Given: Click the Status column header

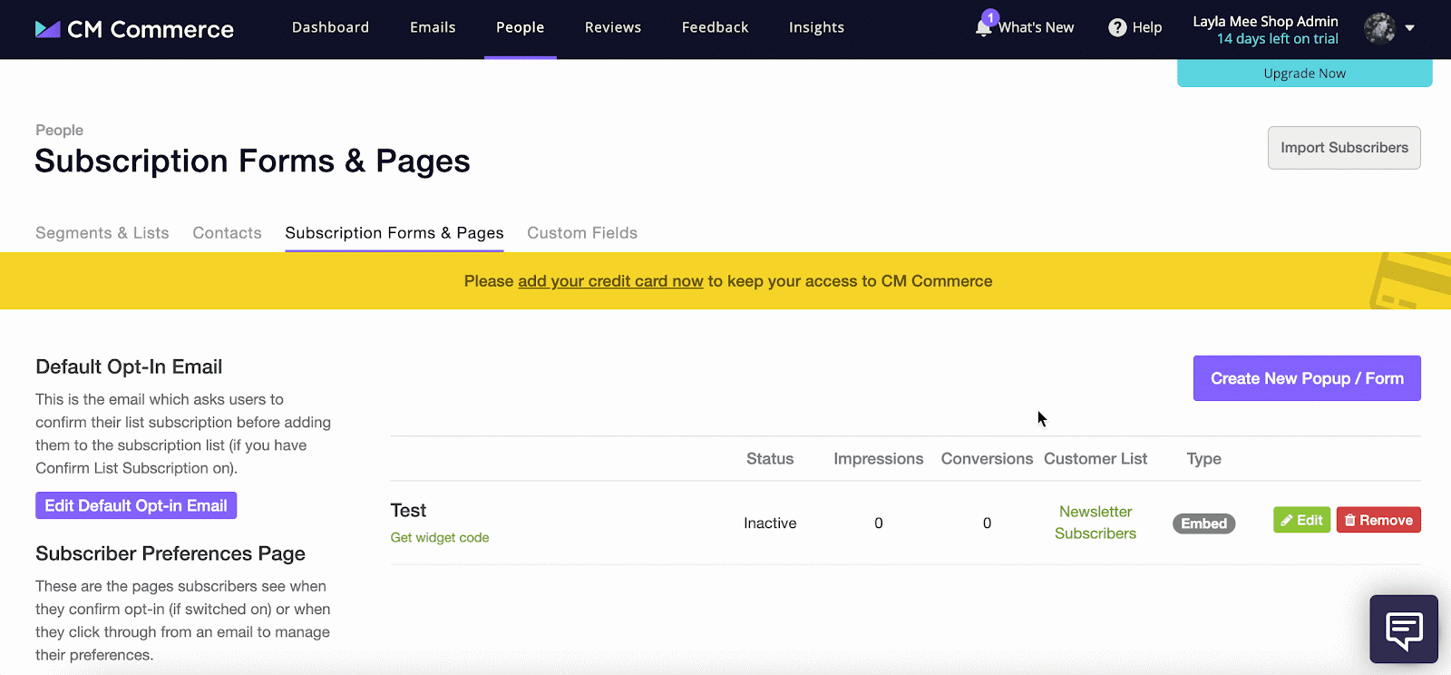Looking at the screenshot, I should [770, 459].
